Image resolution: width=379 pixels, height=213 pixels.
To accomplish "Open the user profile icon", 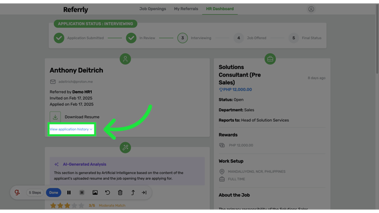I will 311,9.
